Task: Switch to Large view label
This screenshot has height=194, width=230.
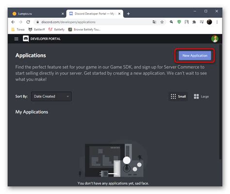Action: pyautogui.click(x=205, y=97)
